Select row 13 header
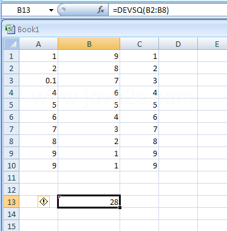Screen dimensions: 227x231 [12, 202]
